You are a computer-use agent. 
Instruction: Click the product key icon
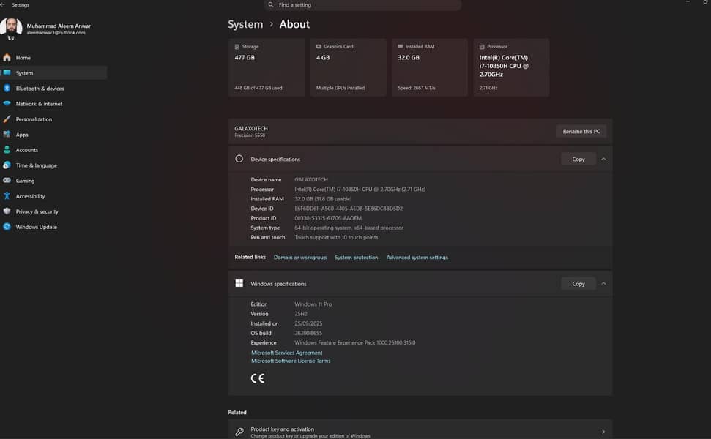[x=239, y=432]
